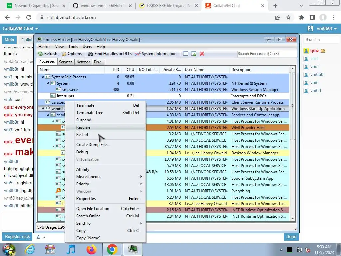
Task: Open the text format dropdown arrow
Action: 44,237
